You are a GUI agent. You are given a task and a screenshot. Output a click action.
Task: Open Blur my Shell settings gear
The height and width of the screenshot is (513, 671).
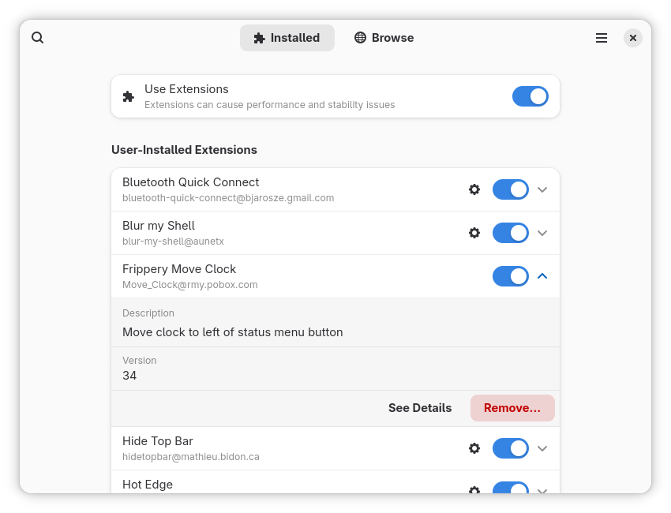(x=474, y=233)
